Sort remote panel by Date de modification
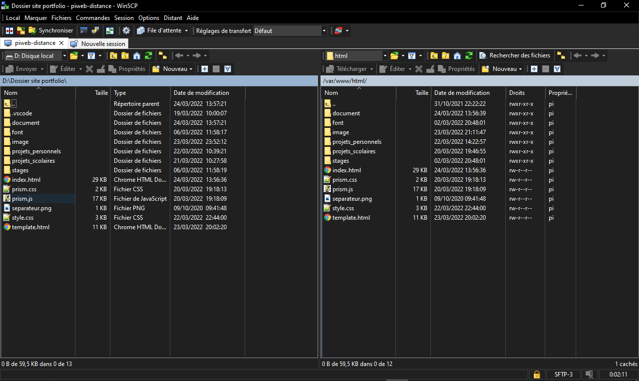The height and width of the screenshot is (381, 639). (x=468, y=92)
